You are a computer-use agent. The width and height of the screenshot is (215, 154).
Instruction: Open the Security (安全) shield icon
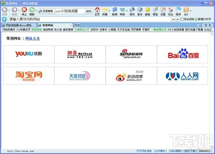[x=171, y=10]
